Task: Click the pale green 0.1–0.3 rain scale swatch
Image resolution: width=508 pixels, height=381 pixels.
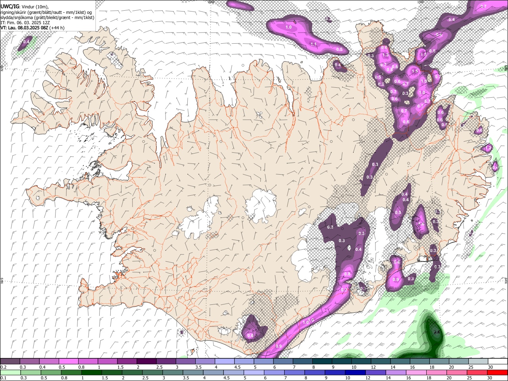Action: [10, 373]
